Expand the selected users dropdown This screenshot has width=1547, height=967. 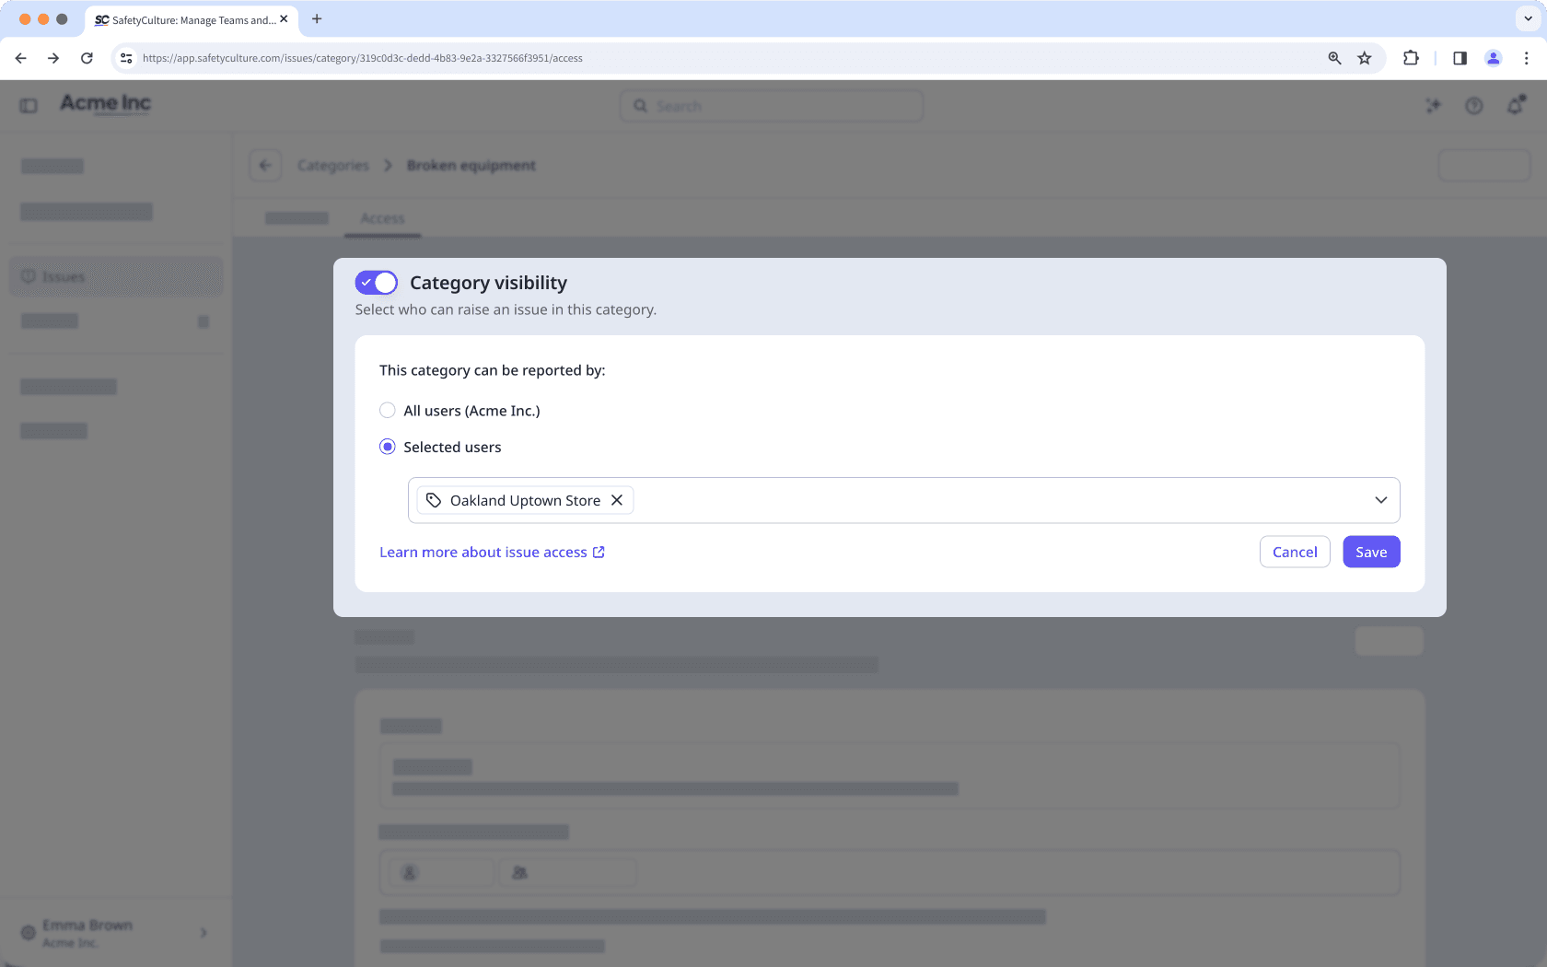tap(1380, 499)
